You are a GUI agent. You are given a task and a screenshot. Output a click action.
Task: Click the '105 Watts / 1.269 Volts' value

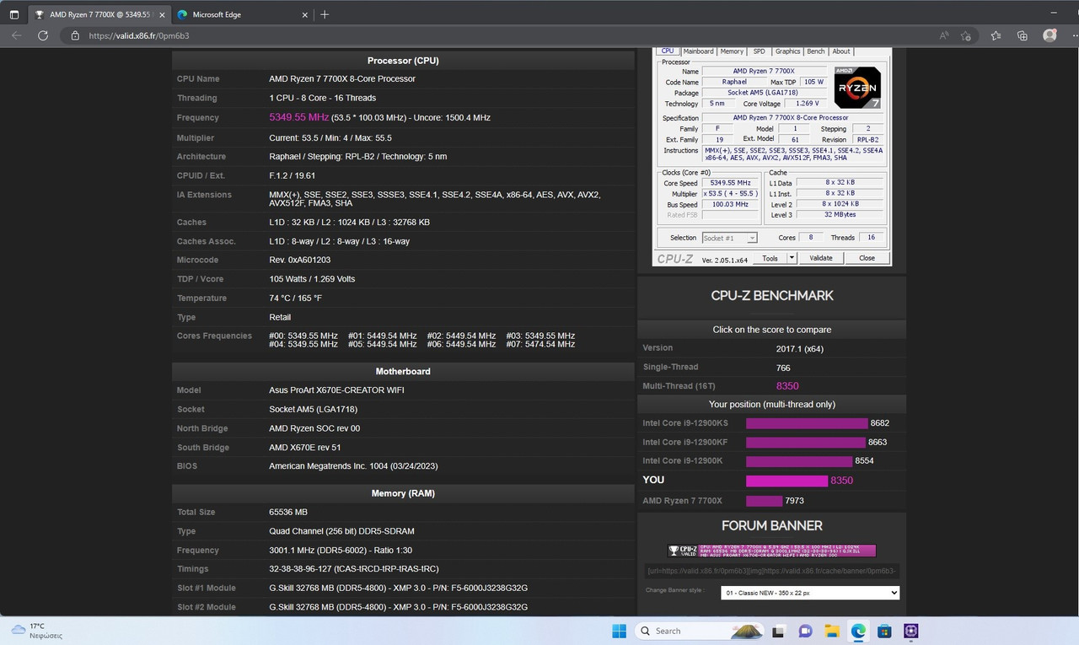coord(312,279)
